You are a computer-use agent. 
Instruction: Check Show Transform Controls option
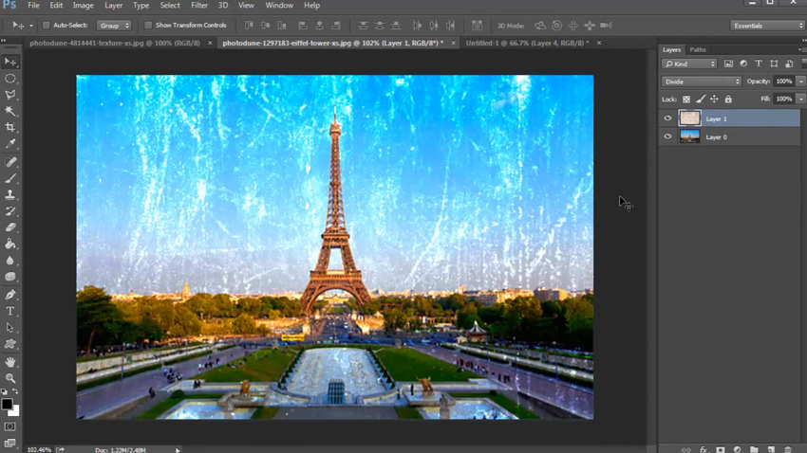(x=148, y=26)
